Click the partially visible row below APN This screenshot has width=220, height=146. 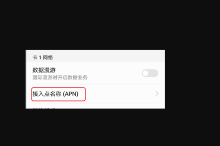click(x=96, y=106)
